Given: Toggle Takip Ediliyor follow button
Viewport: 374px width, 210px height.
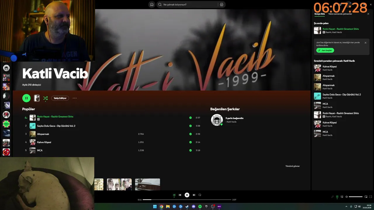Looking at the screenshot, I should click(60, 98).
